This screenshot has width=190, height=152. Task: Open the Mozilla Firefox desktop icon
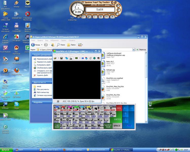[16, 71]
